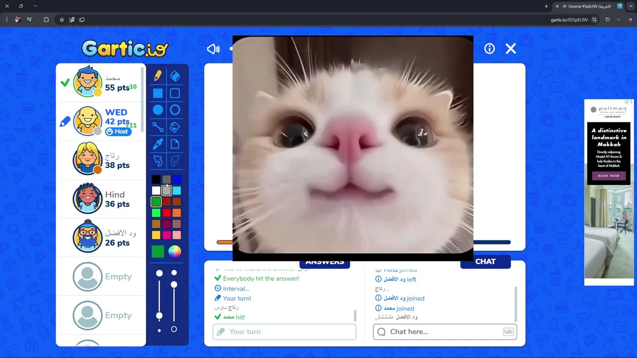Choose the filled rectangle tool
Image resolution: width=637 pixels, height=358 pixels.
coord(158,93)
